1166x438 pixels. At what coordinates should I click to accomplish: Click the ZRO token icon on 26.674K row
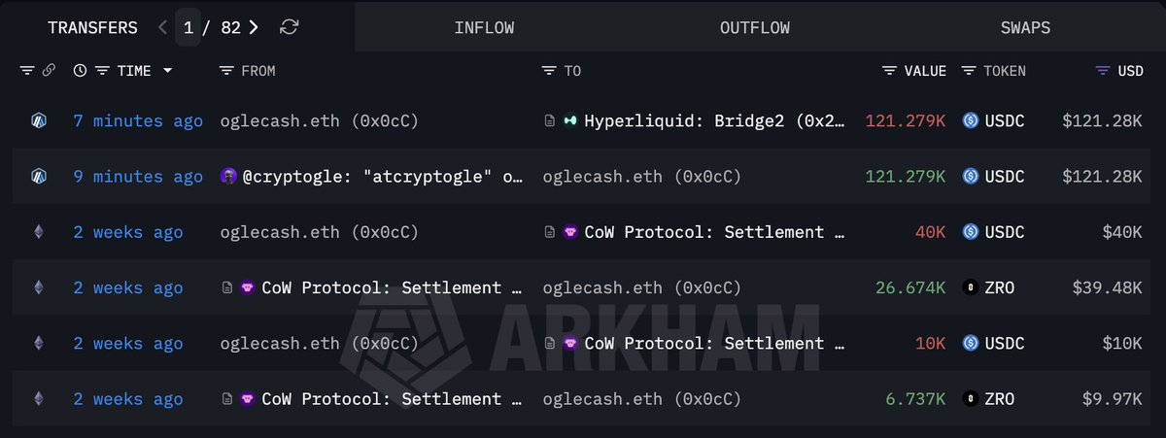coord(970,288)
